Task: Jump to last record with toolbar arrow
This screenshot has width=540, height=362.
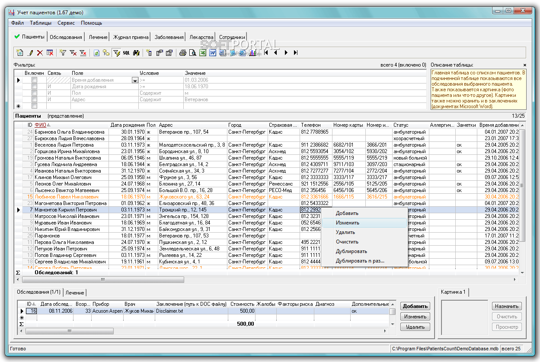Action: pos(296,53)
